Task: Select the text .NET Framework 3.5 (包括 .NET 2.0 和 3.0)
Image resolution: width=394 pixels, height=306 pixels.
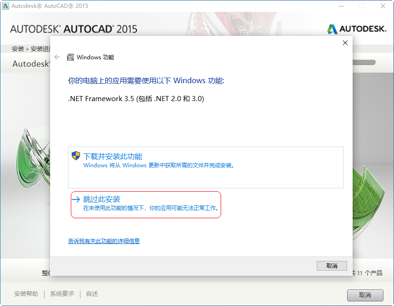Action: coord(136,99)
